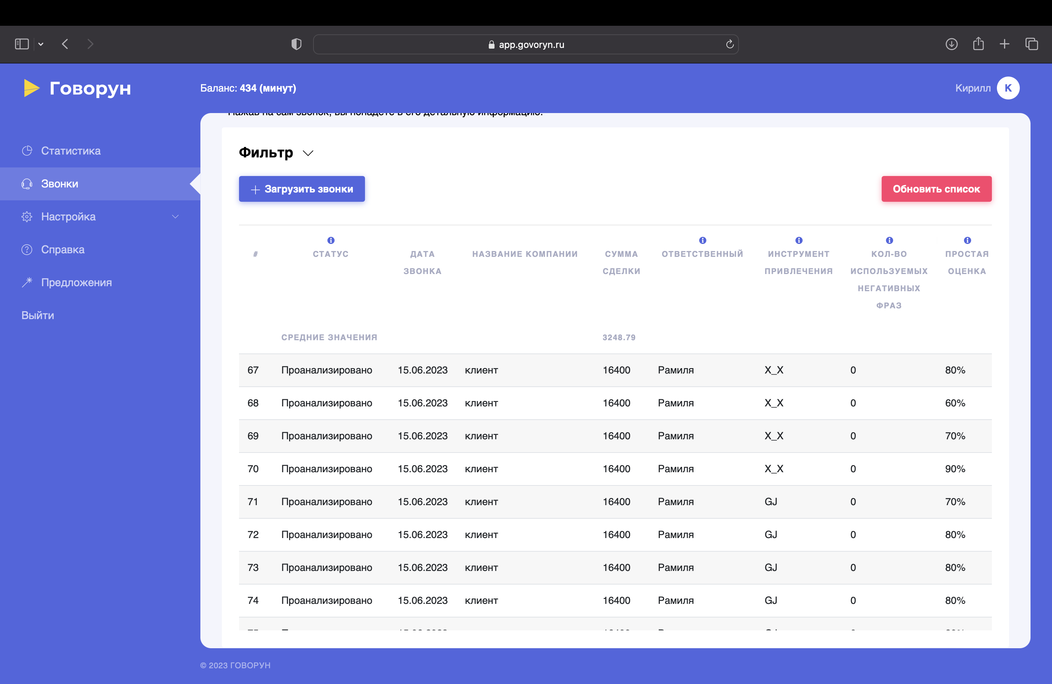Toggle Safari sidebar button
Viewport: 1052px width, 684px height.
point(22,44)
